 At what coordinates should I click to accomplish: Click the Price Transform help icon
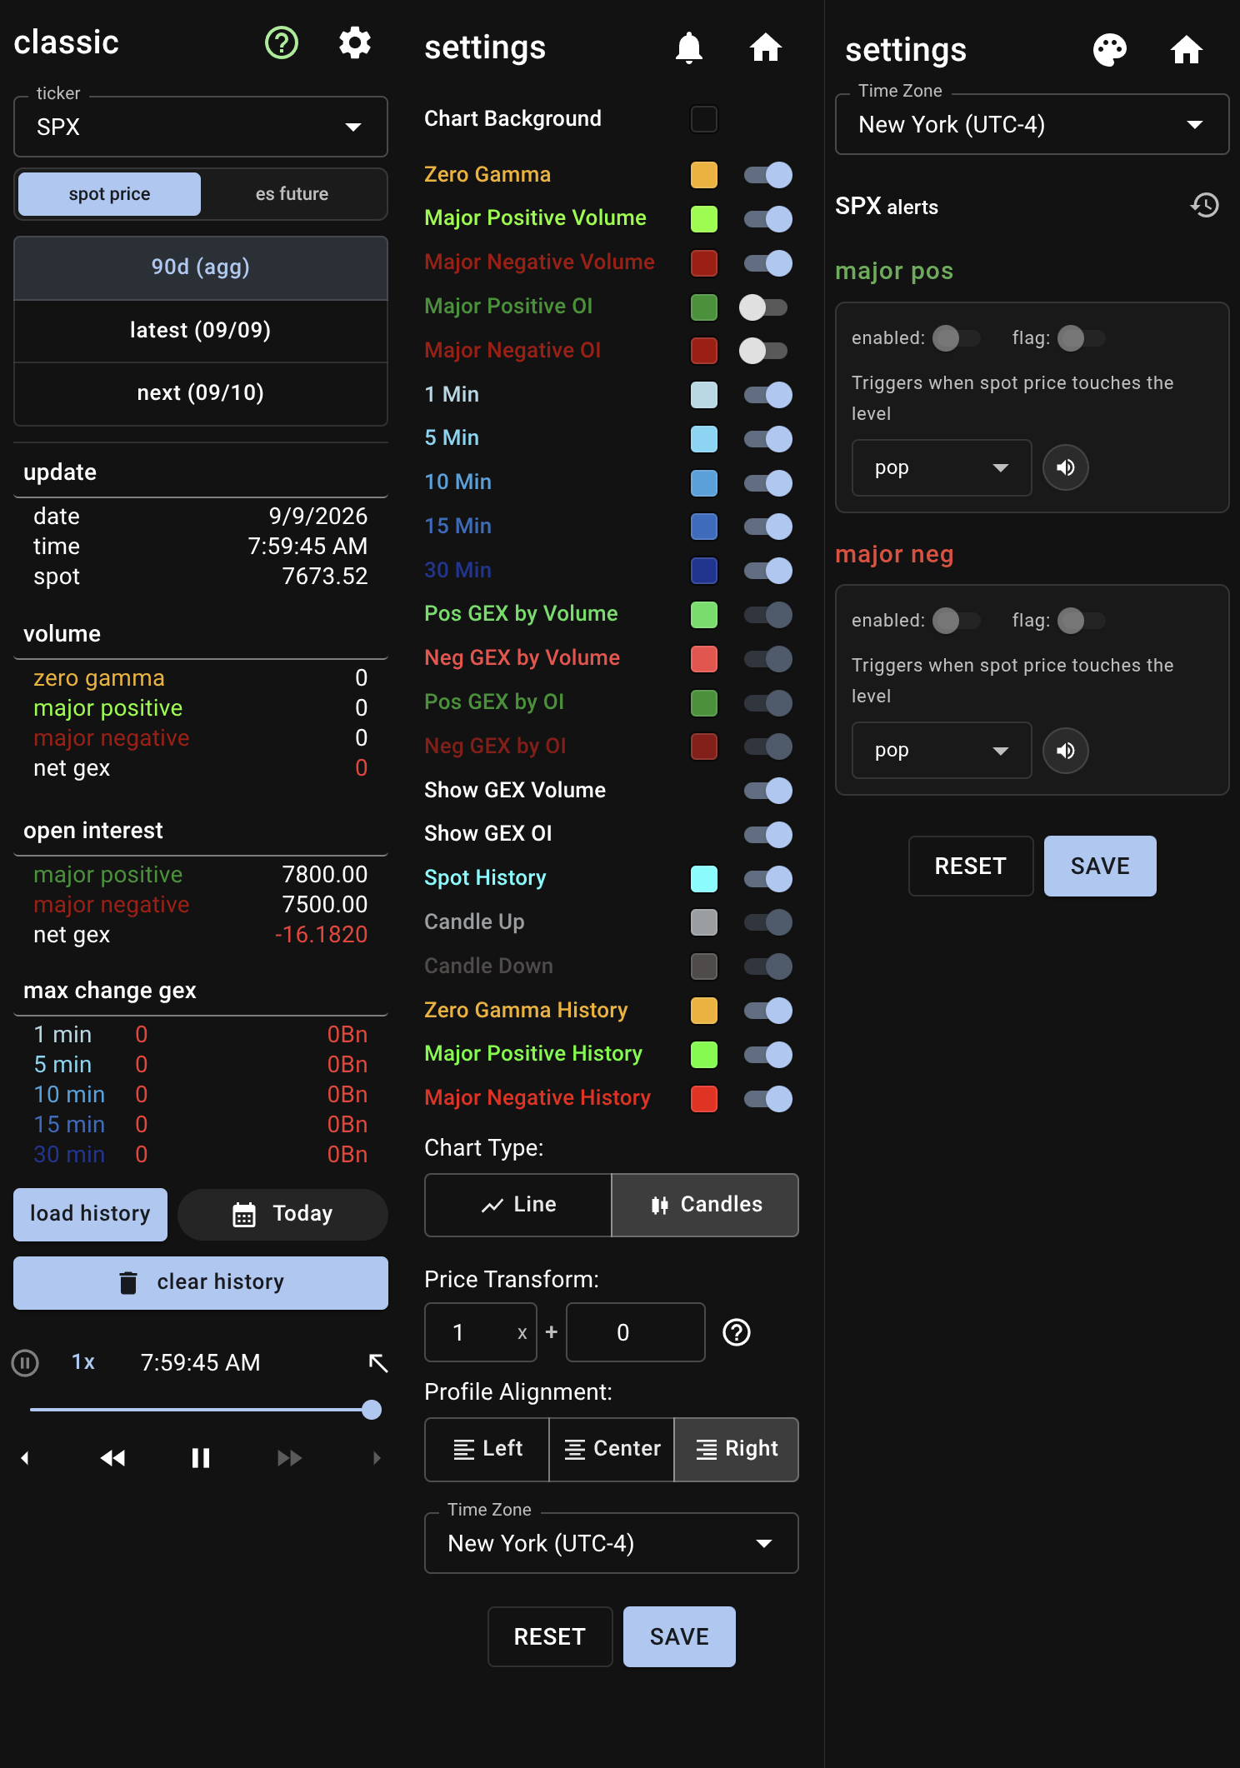coord(737,1332)
